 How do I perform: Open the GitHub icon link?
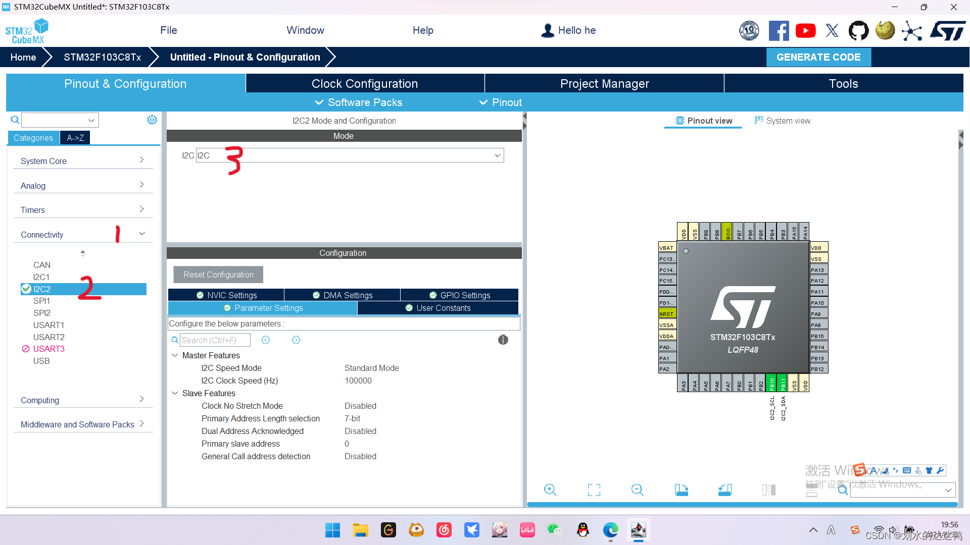(x=858, y=31)
